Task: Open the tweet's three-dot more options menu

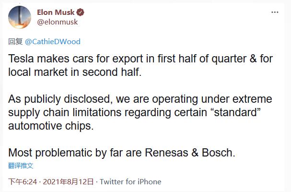Action: [275, 12]
